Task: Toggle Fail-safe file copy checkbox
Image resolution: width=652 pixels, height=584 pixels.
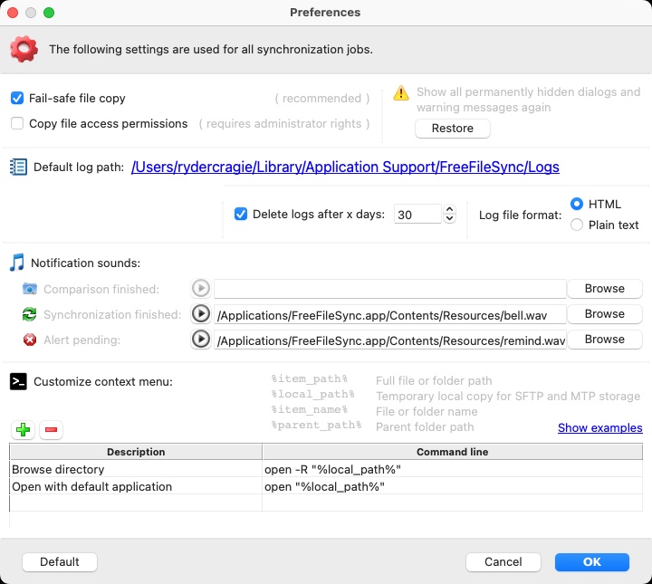Action: [17, 98]
